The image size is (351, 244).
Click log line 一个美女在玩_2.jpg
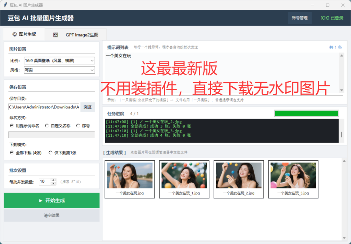pyautogui.click(x=144, y=122)
